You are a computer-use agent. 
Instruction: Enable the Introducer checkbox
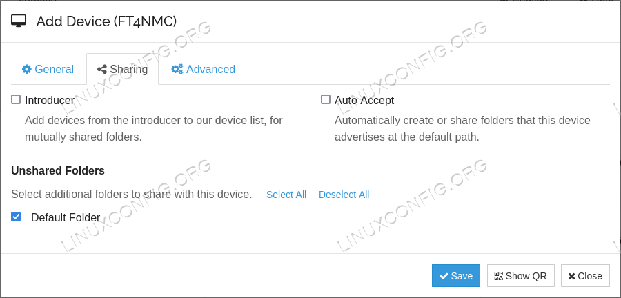pyautogui.click(x=16, y=99)
